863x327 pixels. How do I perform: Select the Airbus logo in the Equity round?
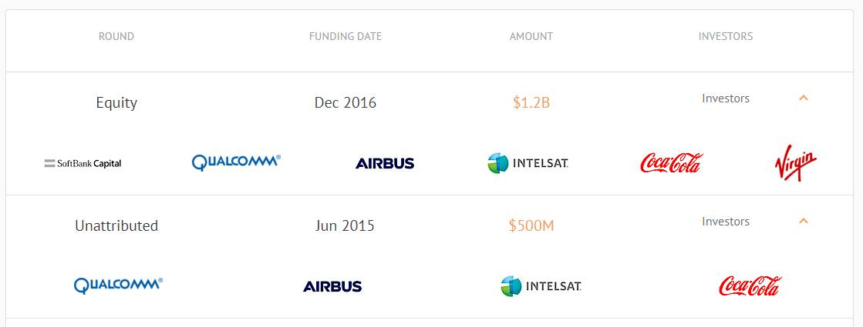point(385,163)
